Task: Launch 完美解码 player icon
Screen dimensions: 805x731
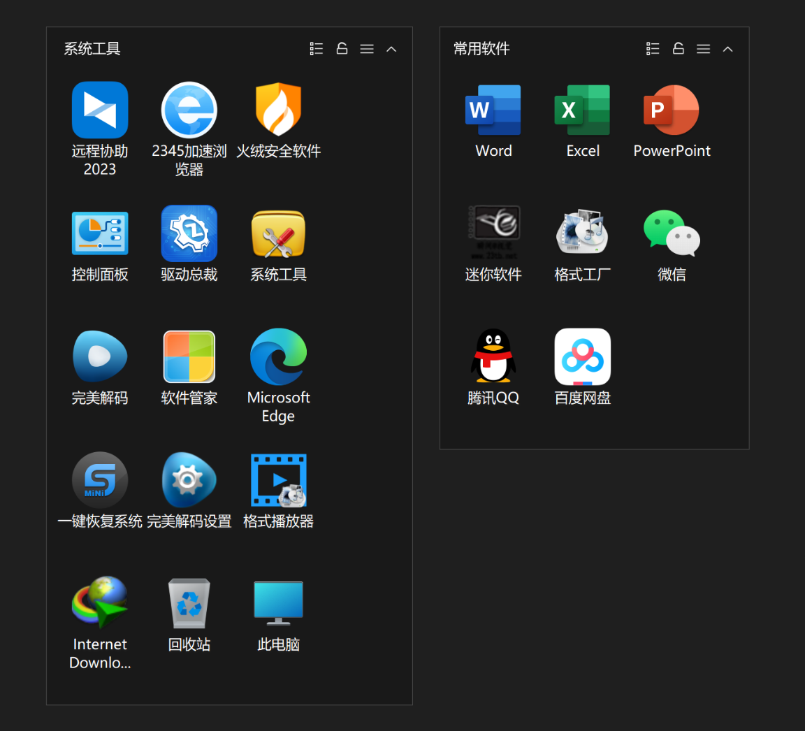Action: point(100,356)
